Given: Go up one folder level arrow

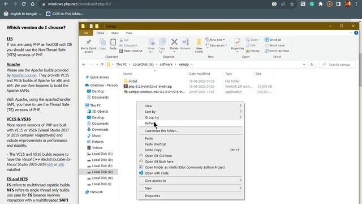Looking at the screenshot, I should tap(102, 65).
